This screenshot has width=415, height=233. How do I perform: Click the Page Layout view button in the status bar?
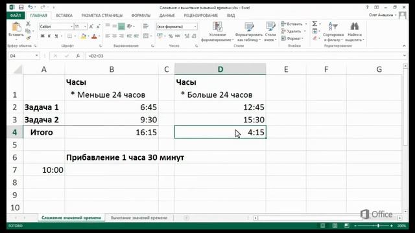(x=335, y=226)
